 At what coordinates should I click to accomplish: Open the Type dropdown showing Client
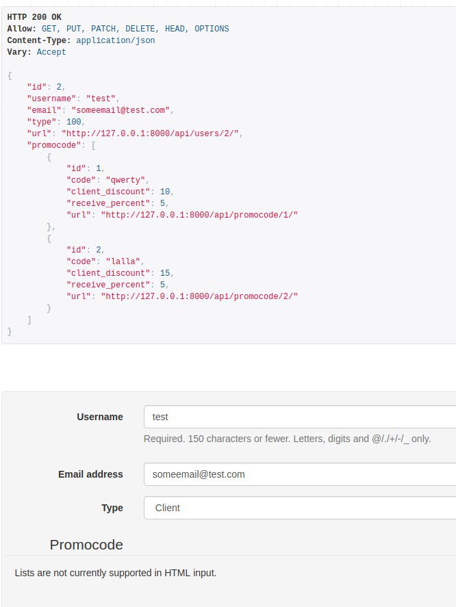point(300,508)
